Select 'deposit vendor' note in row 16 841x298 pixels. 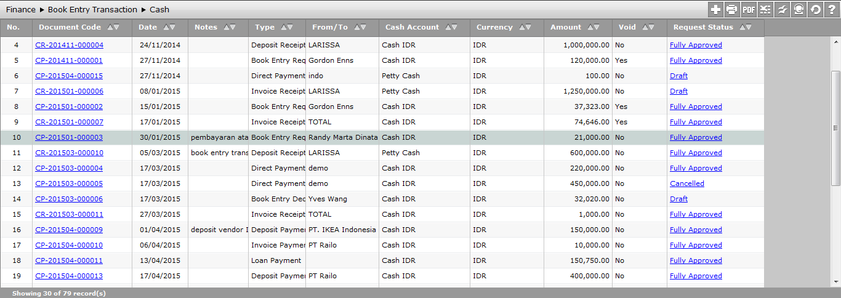[219, 230]
